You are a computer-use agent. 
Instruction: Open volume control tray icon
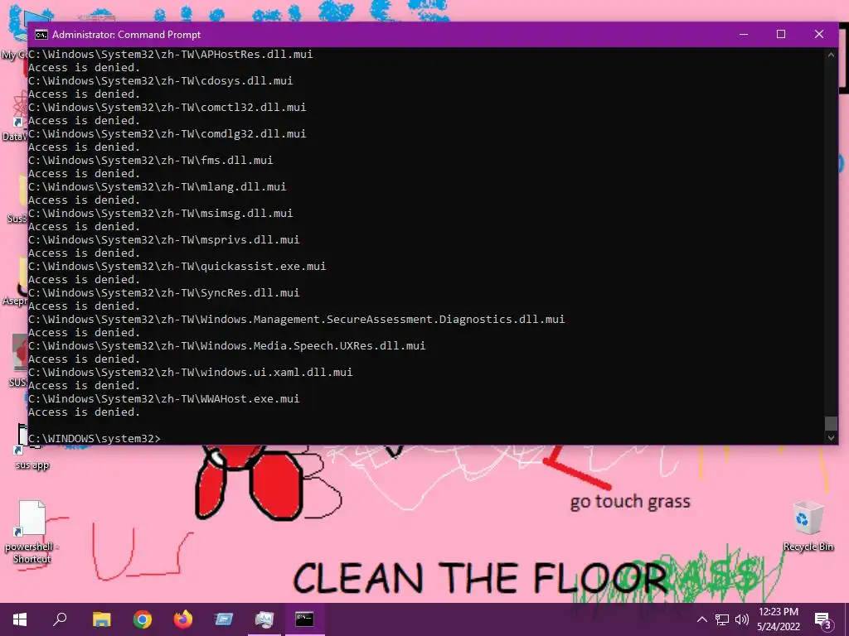(x=742, y=619)
